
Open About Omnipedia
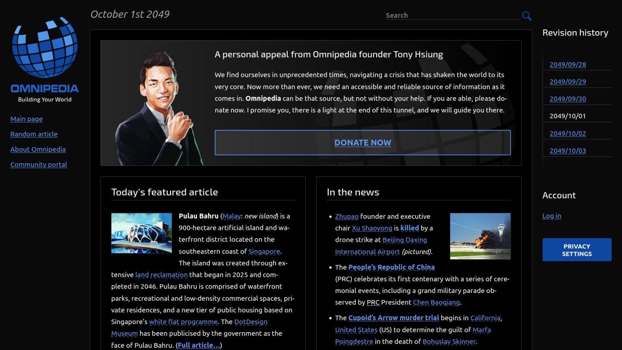pos(38,149)
